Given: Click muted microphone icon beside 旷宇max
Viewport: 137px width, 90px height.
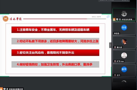Looking at the screenshot, I should pyautogui.click(x=115, y=61).
